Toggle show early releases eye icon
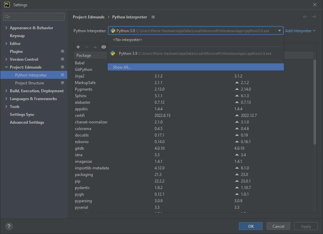The height and width of the screenshot is (234, 323). pos(104,47)
